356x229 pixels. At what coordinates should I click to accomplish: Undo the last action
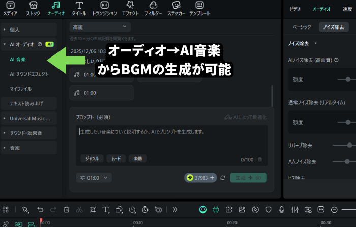40,209
